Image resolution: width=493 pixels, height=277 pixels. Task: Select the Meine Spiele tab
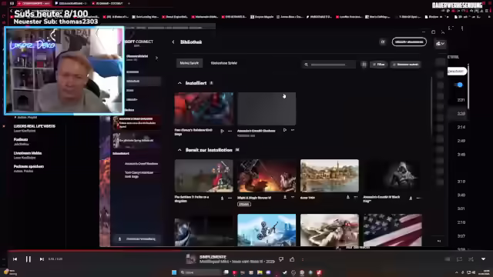[x=189, y=63]
